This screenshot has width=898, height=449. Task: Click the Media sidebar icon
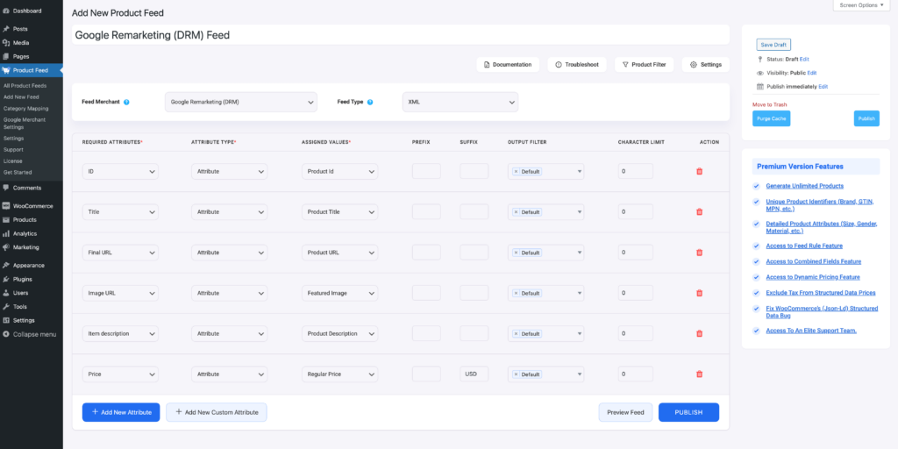(6, 42)
